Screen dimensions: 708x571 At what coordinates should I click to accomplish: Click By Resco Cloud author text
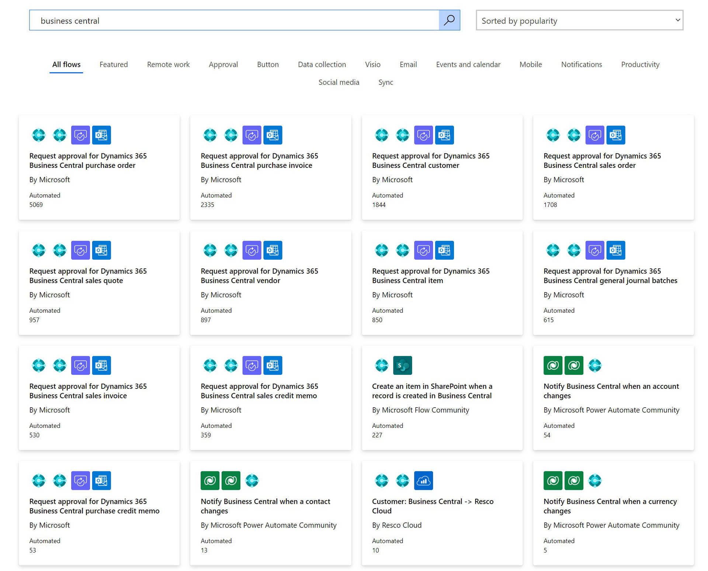pos(397,525)
